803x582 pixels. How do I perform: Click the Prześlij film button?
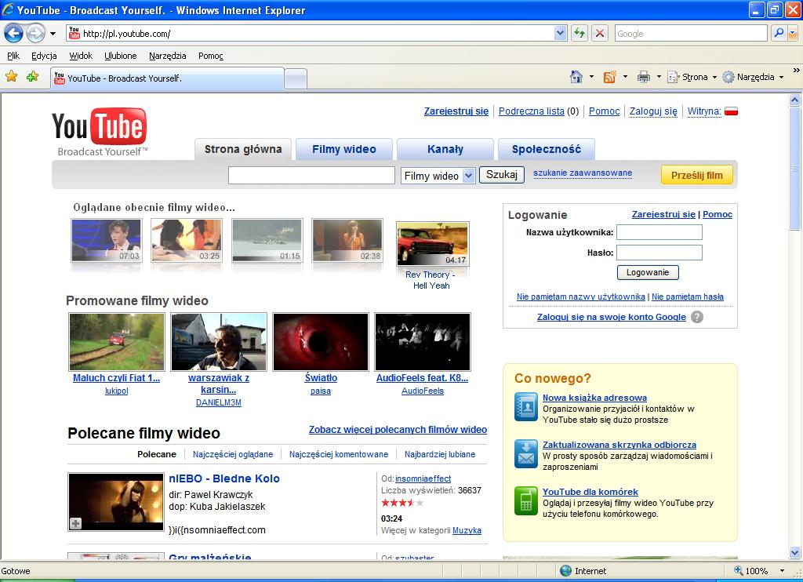point(697,175)
